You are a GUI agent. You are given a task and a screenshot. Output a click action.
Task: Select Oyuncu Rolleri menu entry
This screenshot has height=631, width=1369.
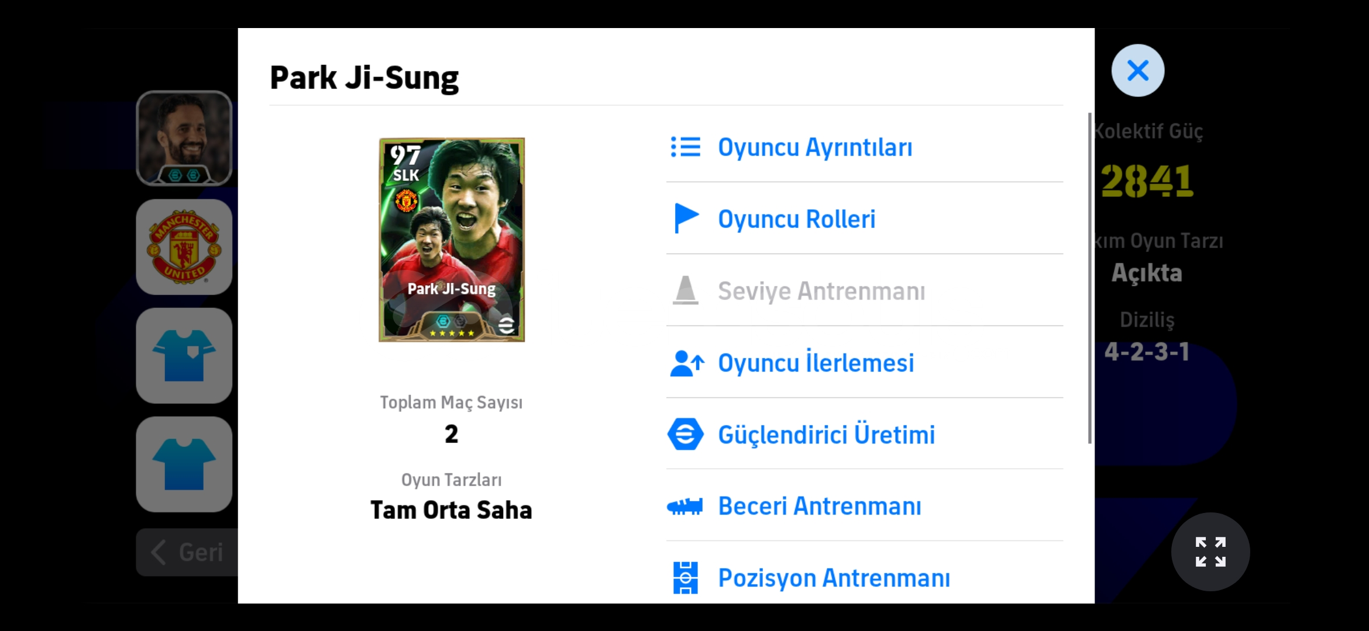(x=865, y=219)
